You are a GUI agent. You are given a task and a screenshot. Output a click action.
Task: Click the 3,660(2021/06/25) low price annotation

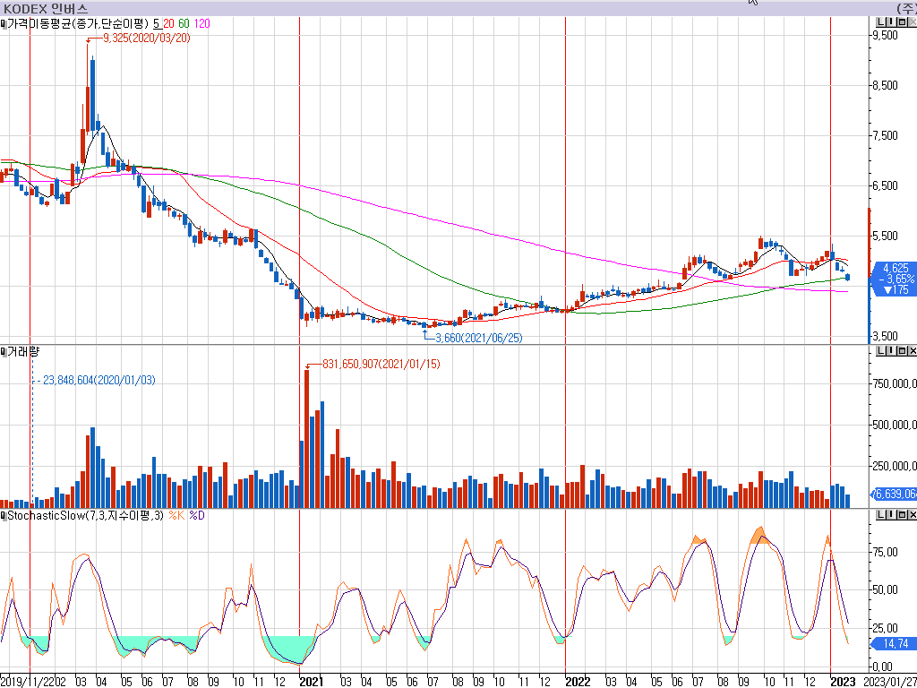tap(479, 338)
